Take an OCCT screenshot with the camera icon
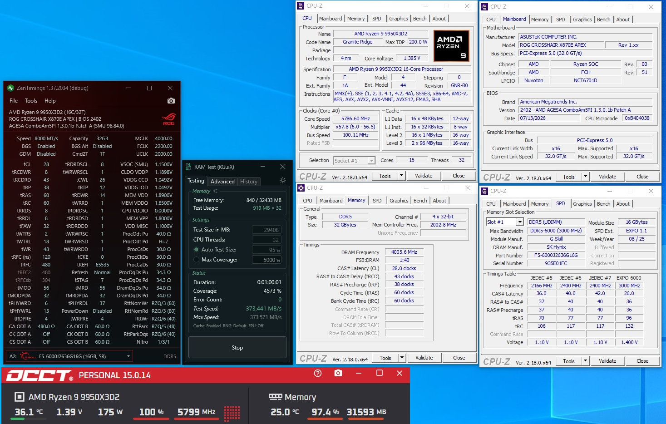The height and width of the screenshot is (424, 666). pos(338,373)
